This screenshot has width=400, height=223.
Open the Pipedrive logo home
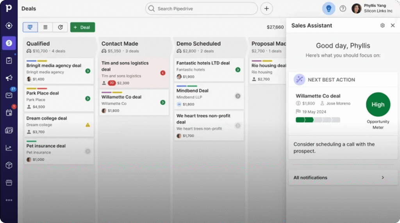tap(9, 8)
